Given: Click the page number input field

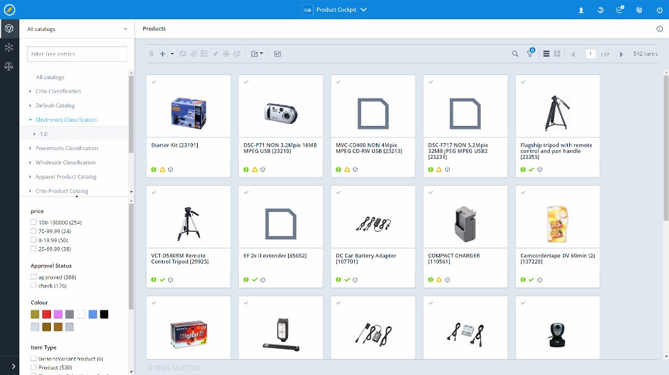Looking at the screenshot, I should [x=590, y=54].
